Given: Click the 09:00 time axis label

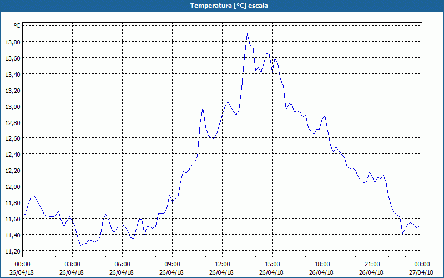Looking at the screenshot, I should (173, 265).
